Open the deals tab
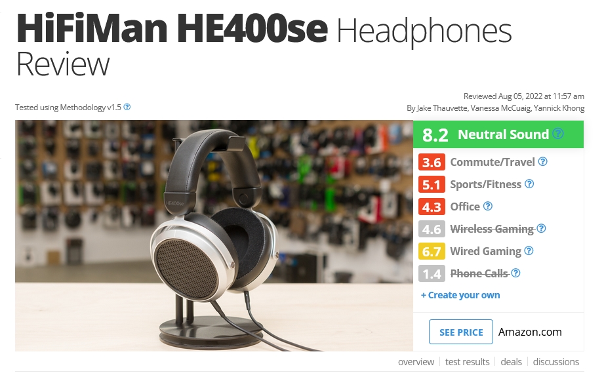Viewport: 604px width, 377px height. point(511,362)
